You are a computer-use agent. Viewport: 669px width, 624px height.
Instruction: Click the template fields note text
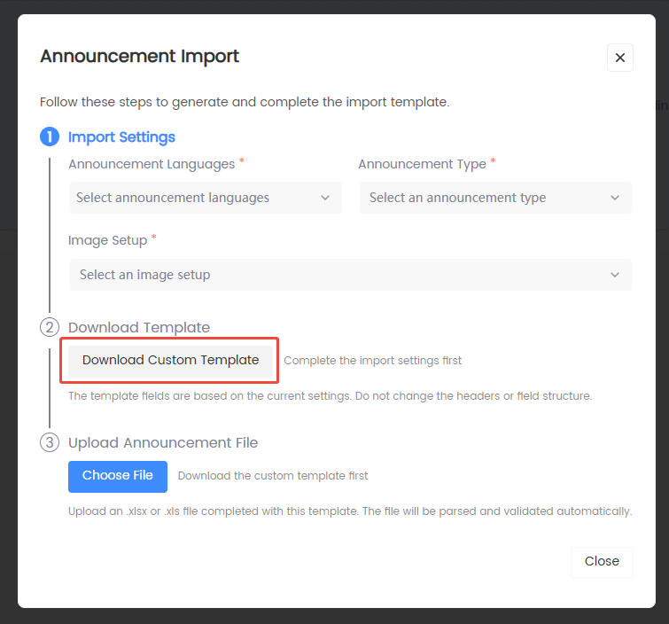point(330,396)
